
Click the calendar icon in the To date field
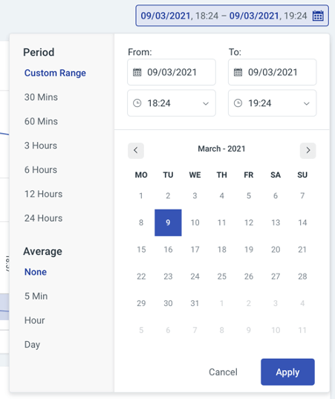pyautogui.click(x=238, y=72)
